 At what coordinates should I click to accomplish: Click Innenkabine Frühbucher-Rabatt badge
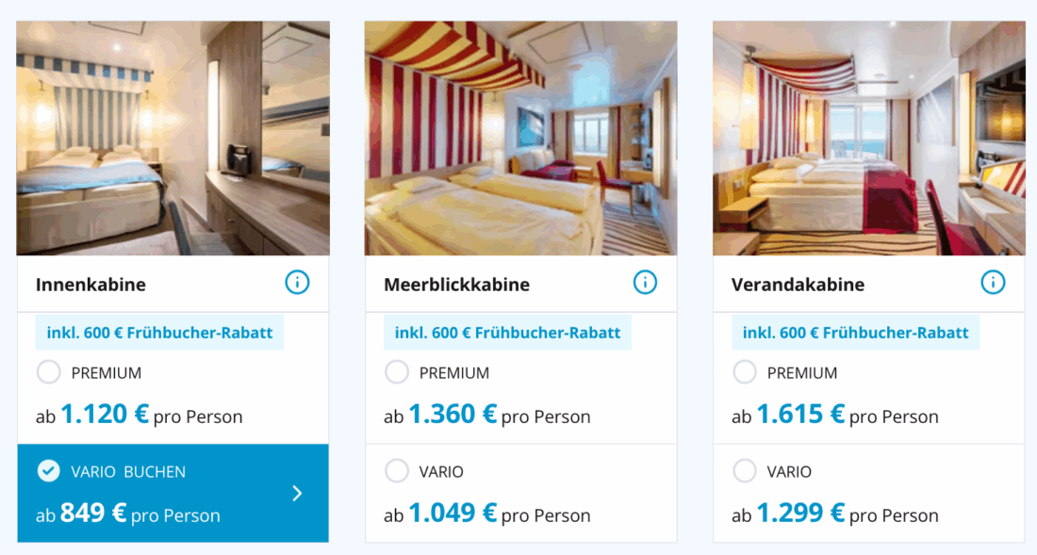[x=159, y=333]
